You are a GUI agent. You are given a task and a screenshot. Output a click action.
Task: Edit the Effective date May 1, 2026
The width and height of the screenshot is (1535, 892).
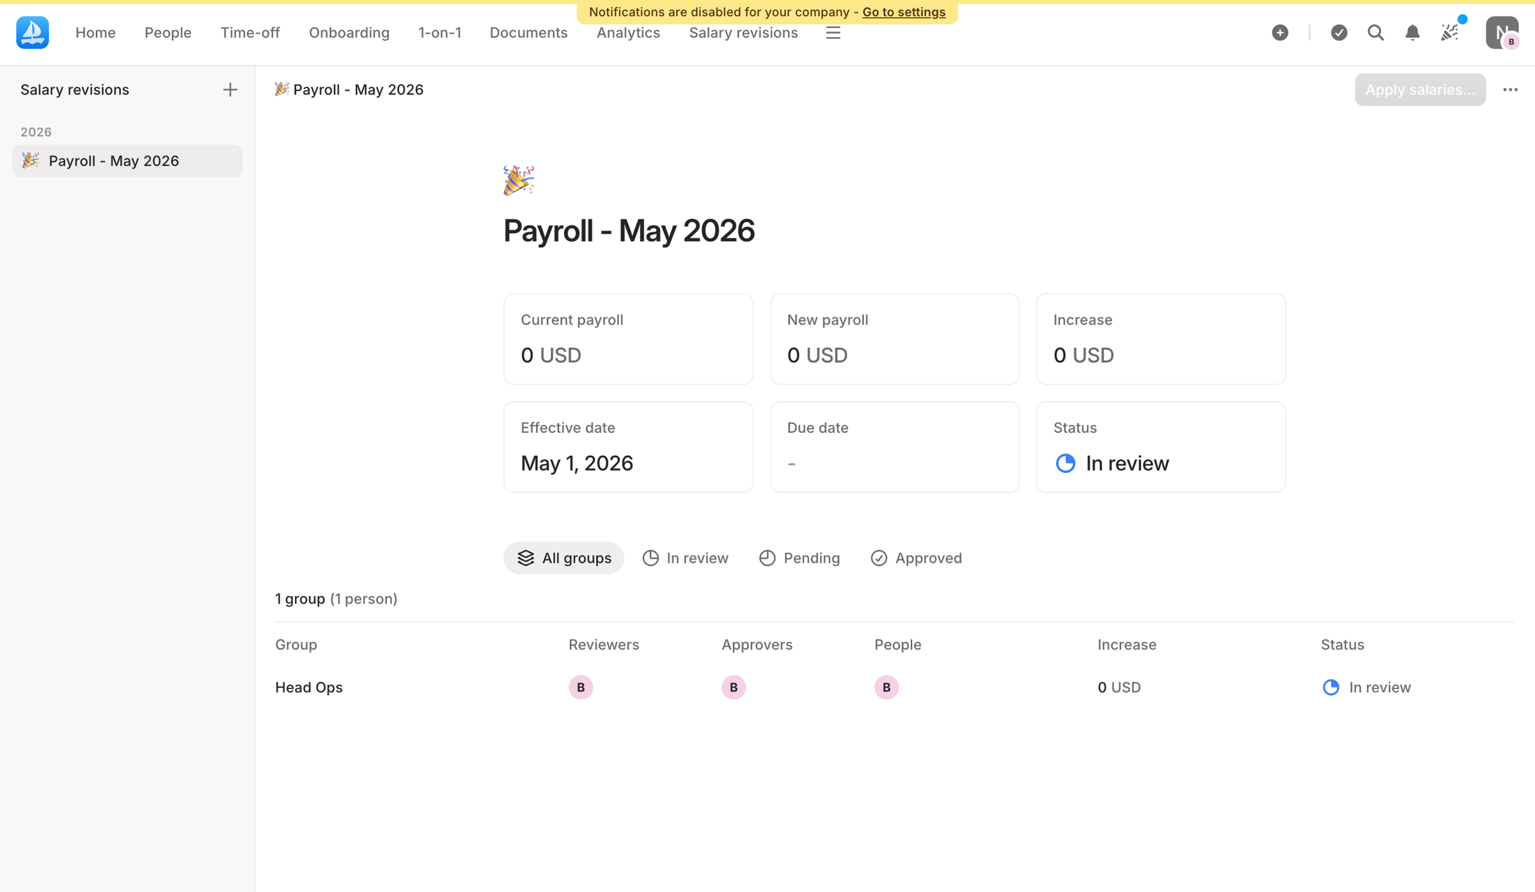pos(628,447)
